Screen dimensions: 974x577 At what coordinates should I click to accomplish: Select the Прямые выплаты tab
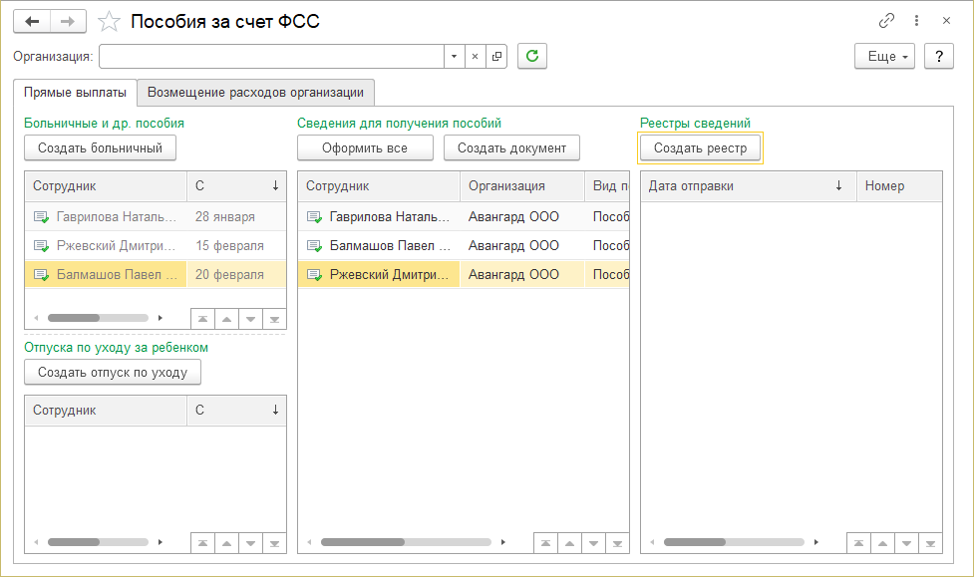click(76, 93)
